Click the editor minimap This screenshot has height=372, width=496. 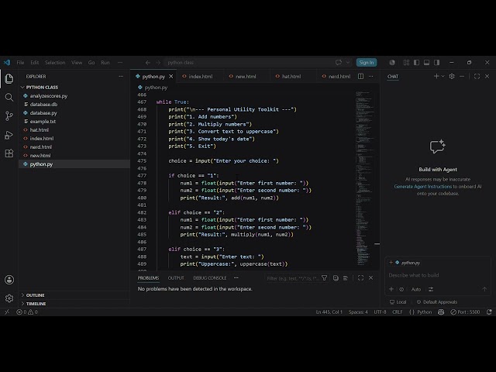pyautogui.click(x=364, y=178)
